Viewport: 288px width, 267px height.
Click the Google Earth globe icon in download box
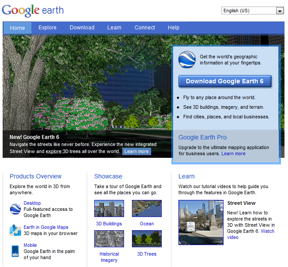(x=187, y=60)
